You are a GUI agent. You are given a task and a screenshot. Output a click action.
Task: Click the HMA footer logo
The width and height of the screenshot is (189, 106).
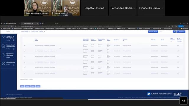pos(178,94)
